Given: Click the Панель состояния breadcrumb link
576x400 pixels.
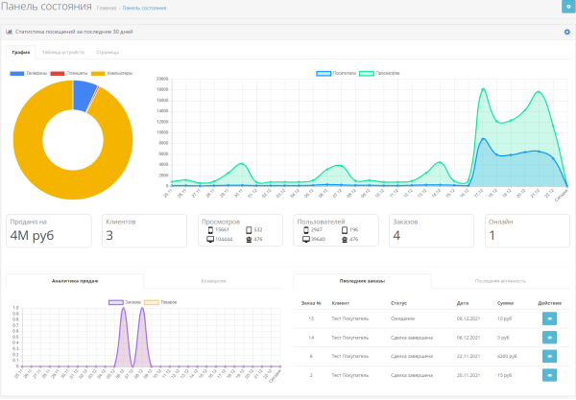Looking at the screenshot, I should click(x=144, y=8).
